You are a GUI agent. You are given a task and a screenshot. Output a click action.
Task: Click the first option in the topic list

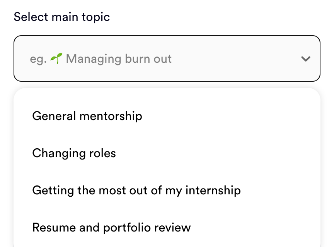87,116
